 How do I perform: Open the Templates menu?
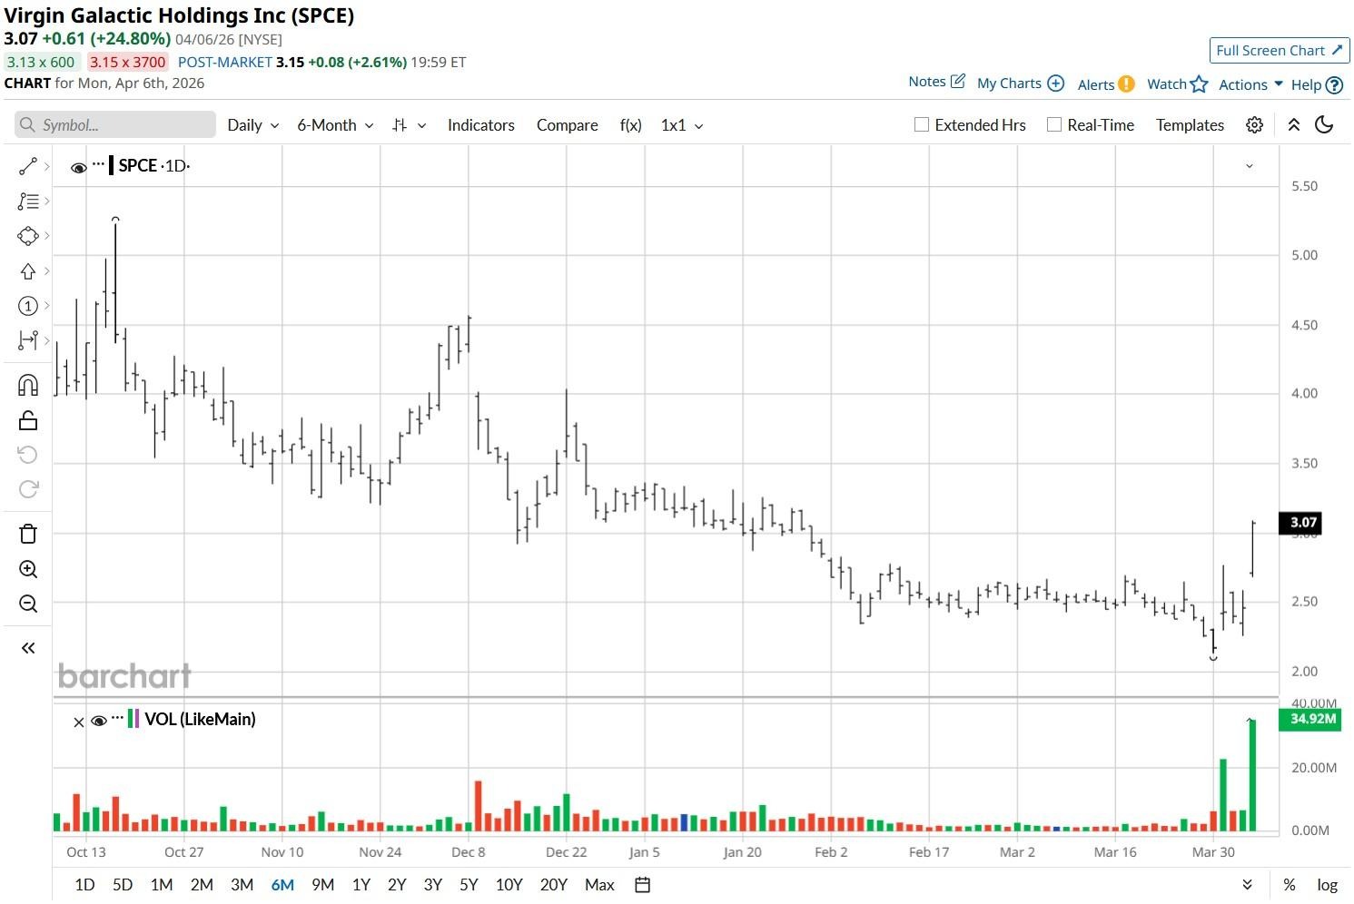point(1190,125)
